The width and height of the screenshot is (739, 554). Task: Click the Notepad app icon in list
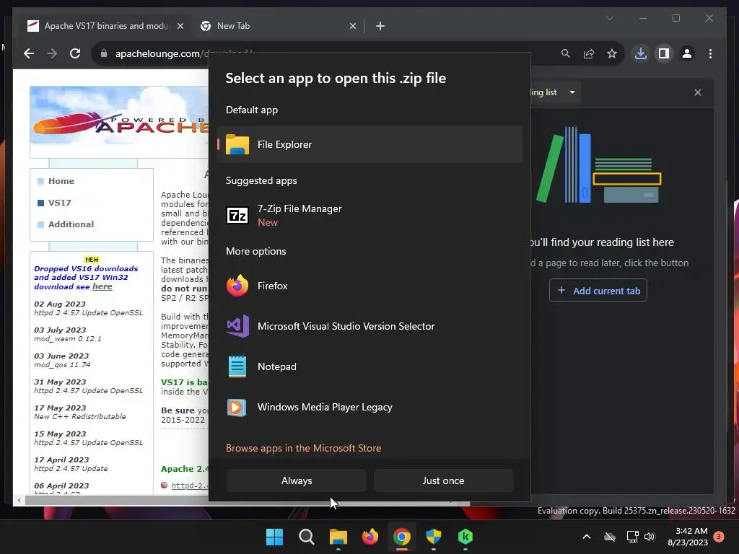237,366
